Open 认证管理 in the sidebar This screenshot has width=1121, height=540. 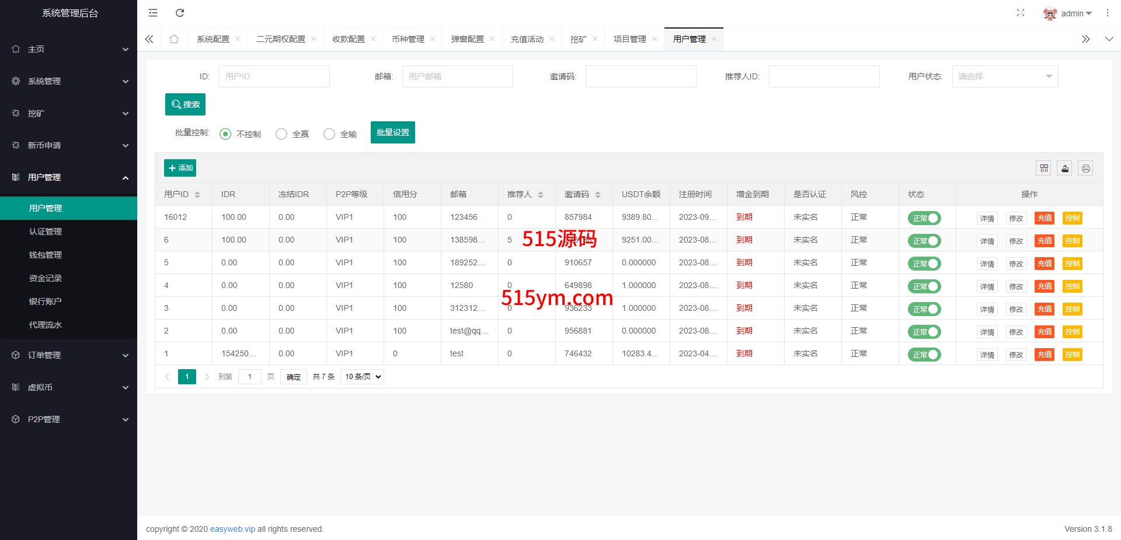click(46, 232)
